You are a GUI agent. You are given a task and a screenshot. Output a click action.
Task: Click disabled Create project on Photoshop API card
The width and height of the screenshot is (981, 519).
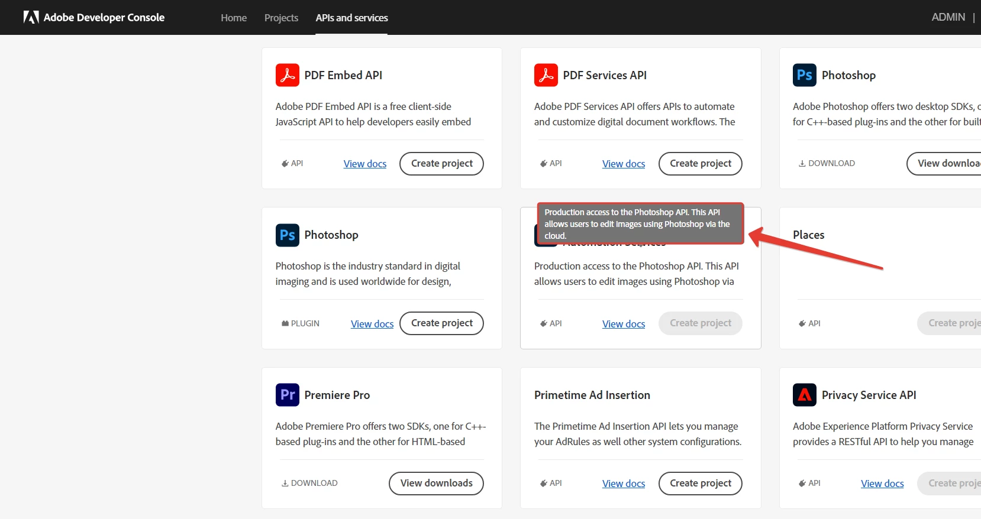[x=701, y=323]
